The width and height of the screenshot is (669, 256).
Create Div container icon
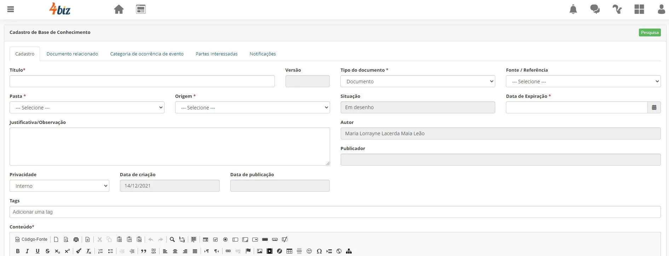[x=154, y=251]
